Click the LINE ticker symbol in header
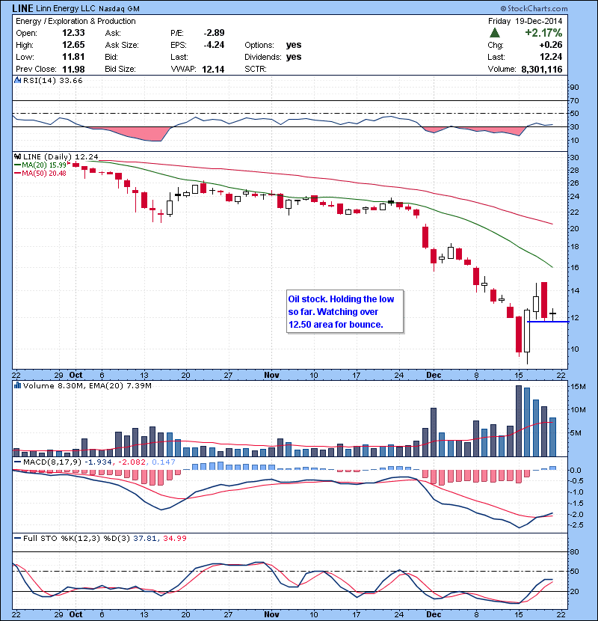 pyautogui.click(x=23, y=8)
